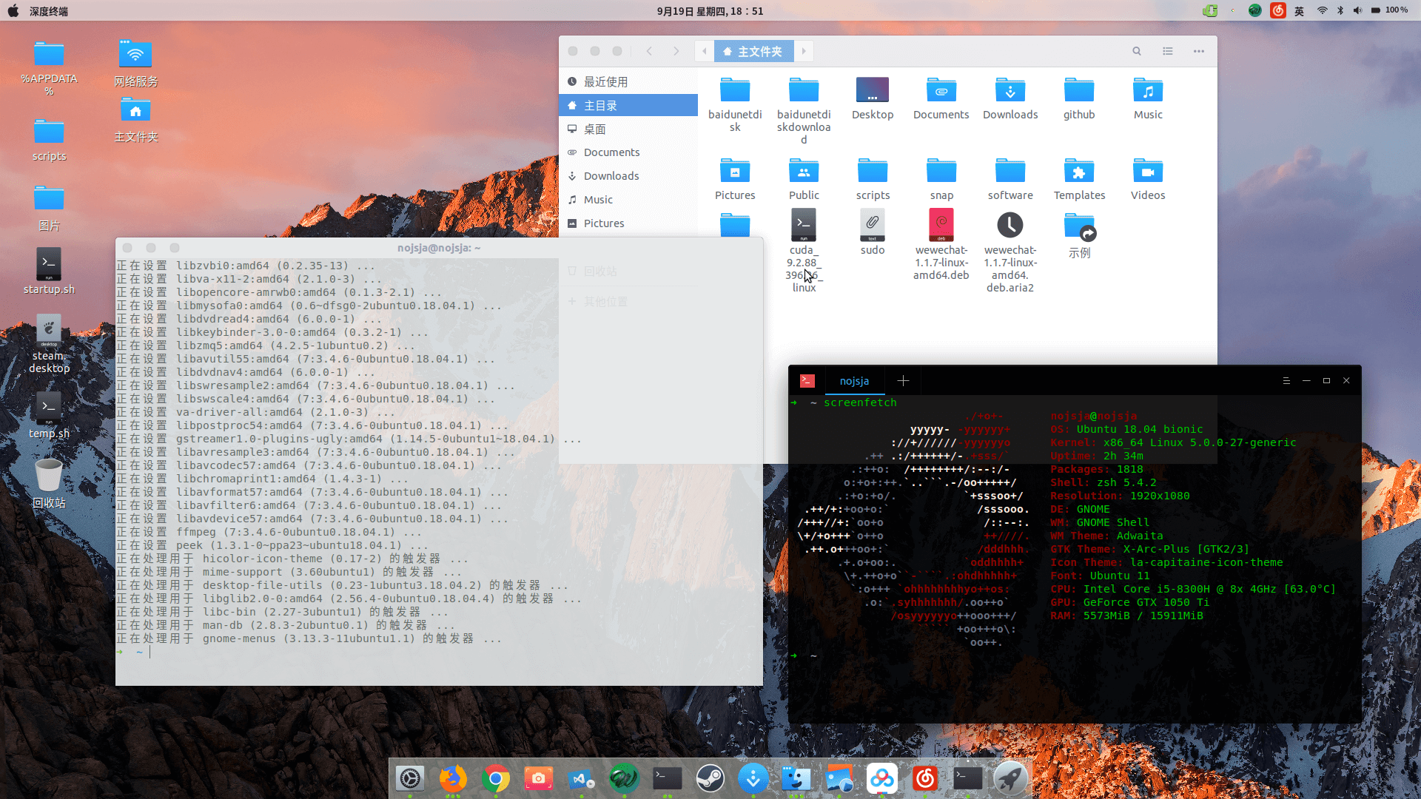Open the screenshot tool from the dock

[x=538, y=778]
